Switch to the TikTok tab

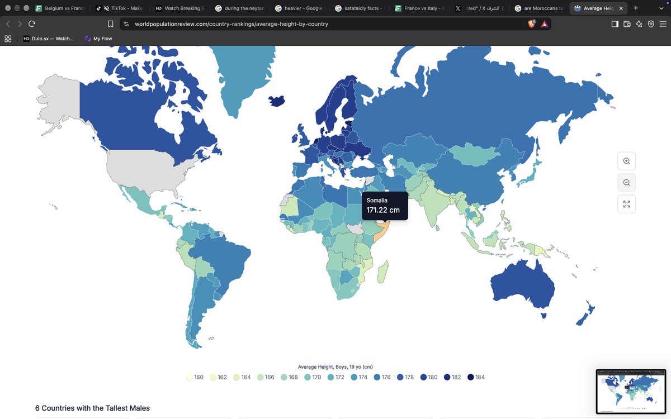[119, 8]
